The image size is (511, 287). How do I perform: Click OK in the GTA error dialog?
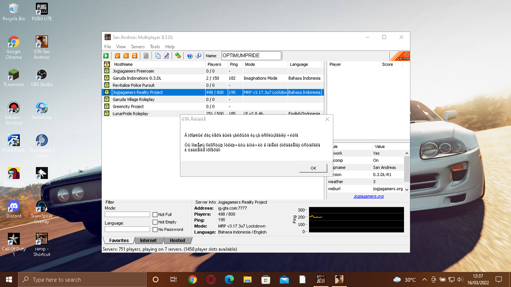point(313,168)
